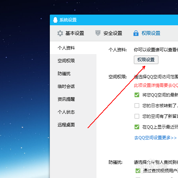Check the 您的空间有了新留言 checkbox
The image size is (178, 178).
coord(137,116)
